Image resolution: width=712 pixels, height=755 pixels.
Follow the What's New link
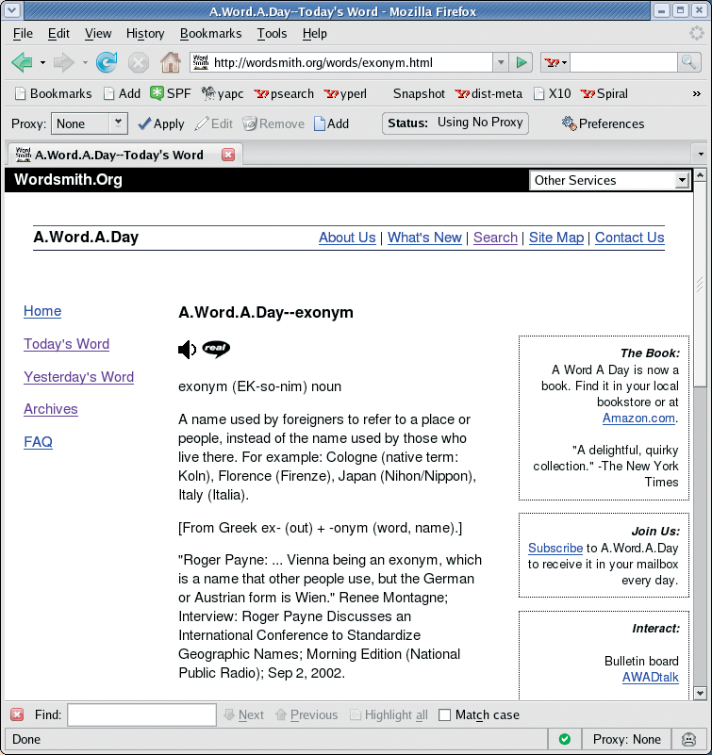tap(424, 238)
